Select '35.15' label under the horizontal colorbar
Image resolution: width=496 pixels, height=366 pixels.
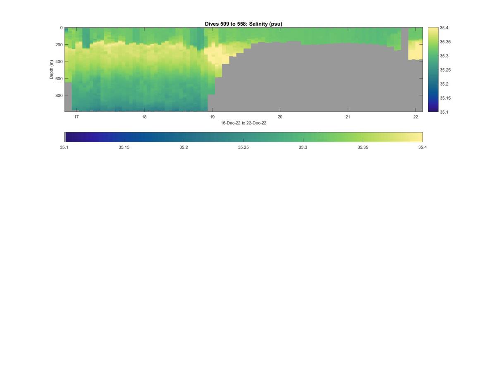coord(124,147)
